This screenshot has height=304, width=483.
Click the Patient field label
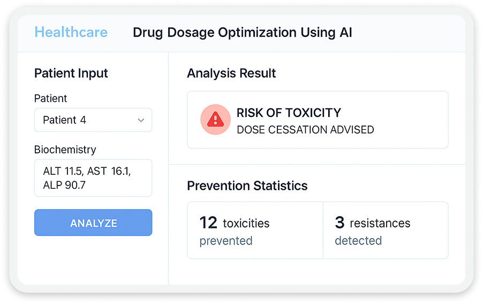50,99
